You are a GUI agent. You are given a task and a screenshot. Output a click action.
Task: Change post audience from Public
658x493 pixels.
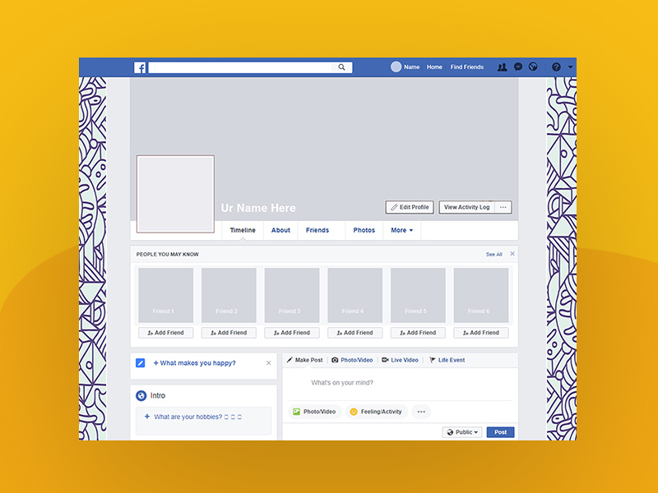point(462,431)
